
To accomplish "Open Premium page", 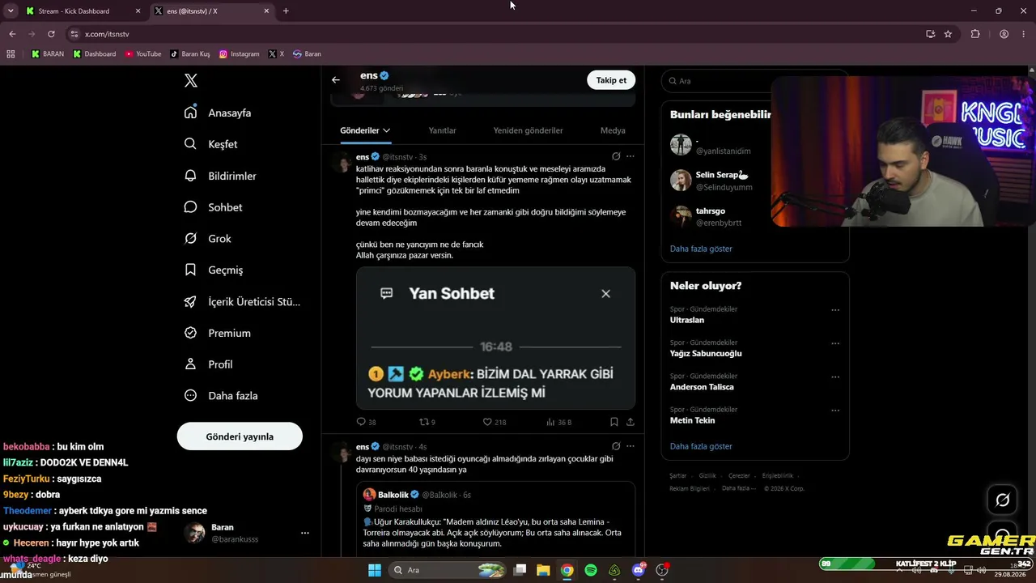I will [x=217, y=333].
